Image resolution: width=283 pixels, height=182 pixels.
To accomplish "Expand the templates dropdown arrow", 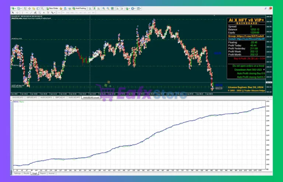I will click(x=141, y=8).
